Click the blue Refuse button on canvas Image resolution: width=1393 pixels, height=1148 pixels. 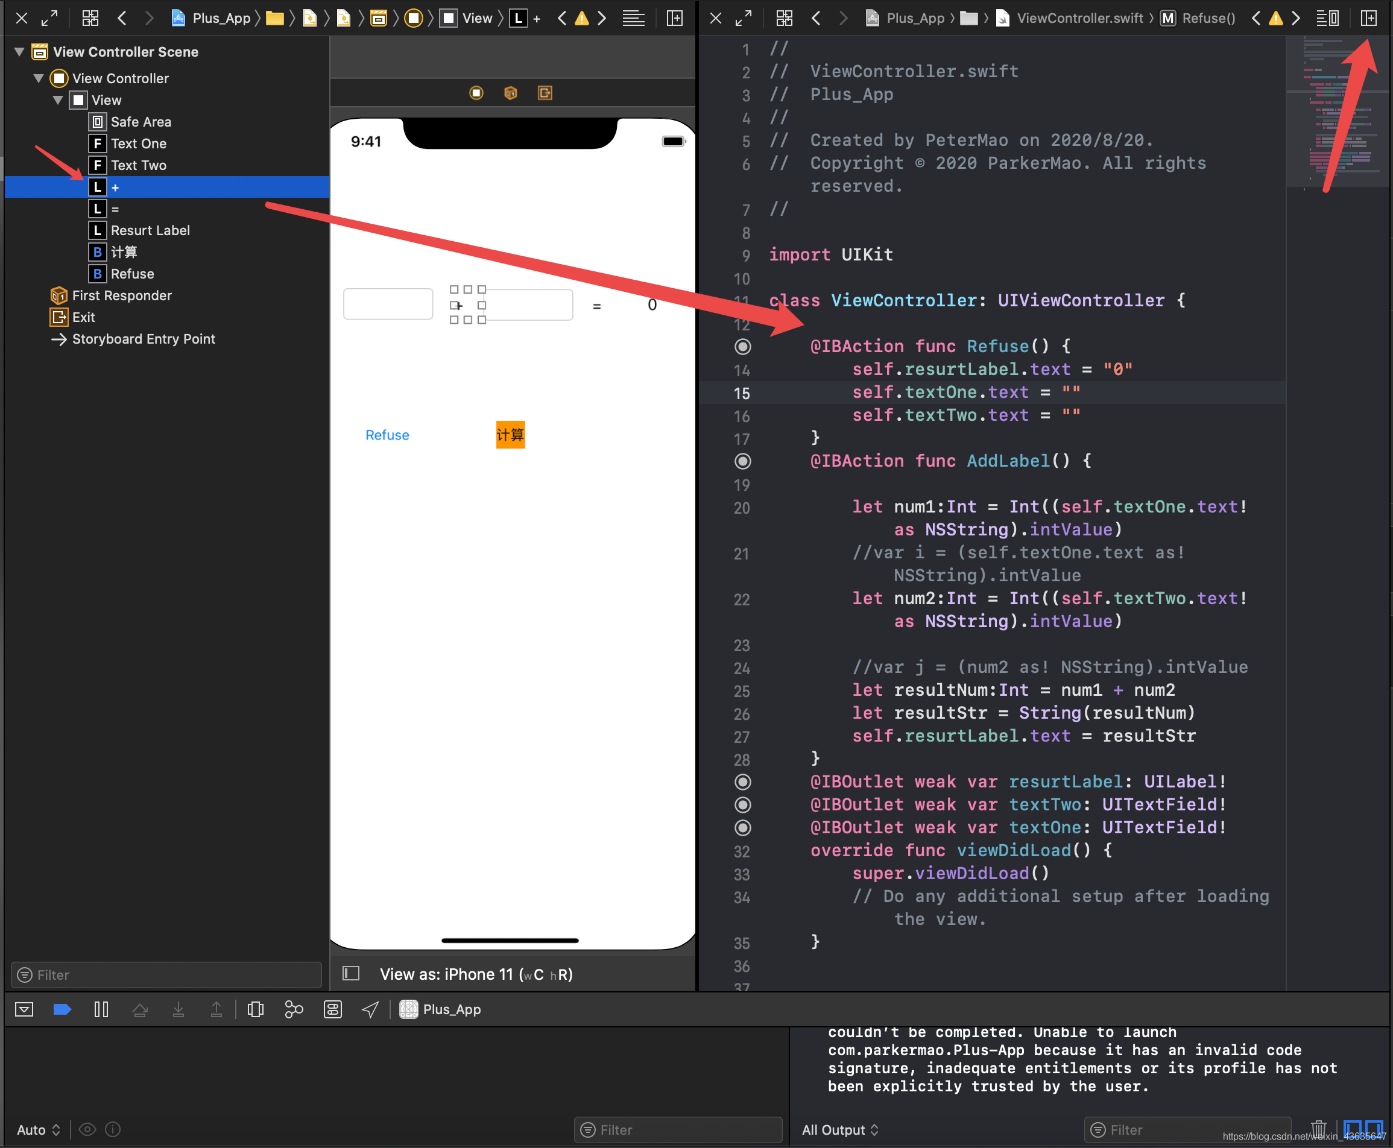click(387, 435)
